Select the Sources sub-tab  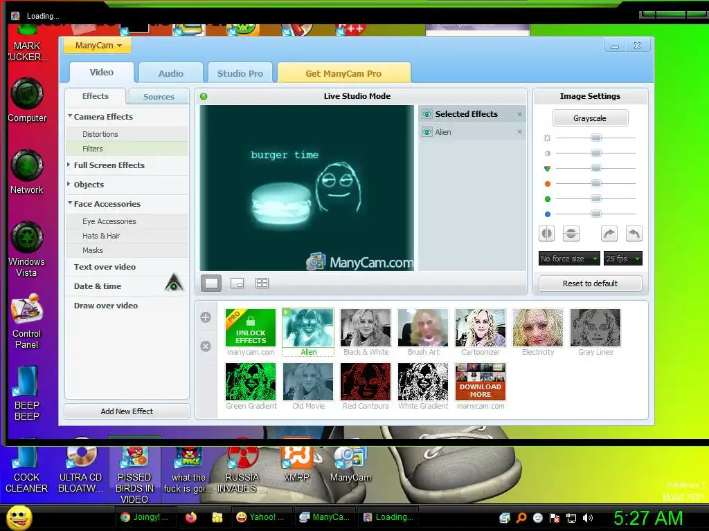[x=159, y=97]
